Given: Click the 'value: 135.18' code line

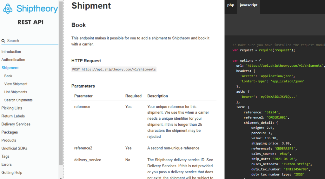Looking at the screenshot, I should 264,138.
